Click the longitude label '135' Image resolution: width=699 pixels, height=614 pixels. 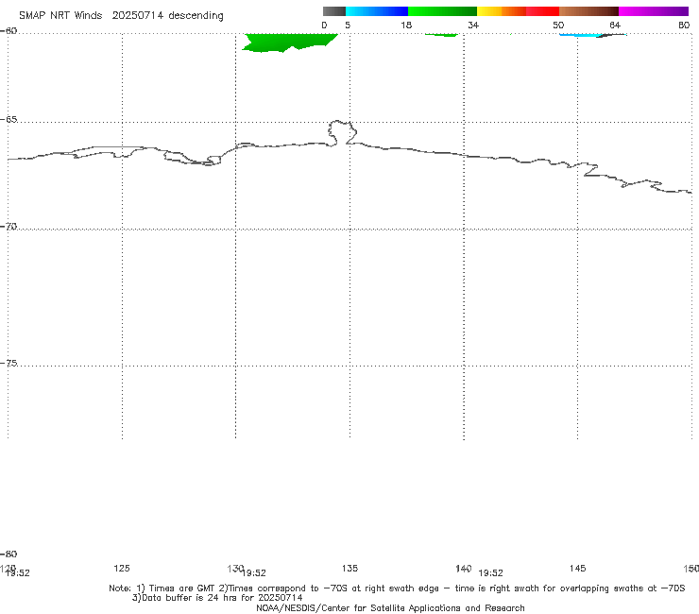(349, 568)
